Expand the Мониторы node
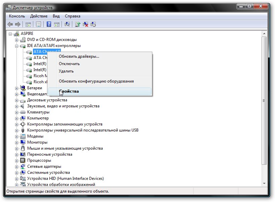 coord(16,143)
